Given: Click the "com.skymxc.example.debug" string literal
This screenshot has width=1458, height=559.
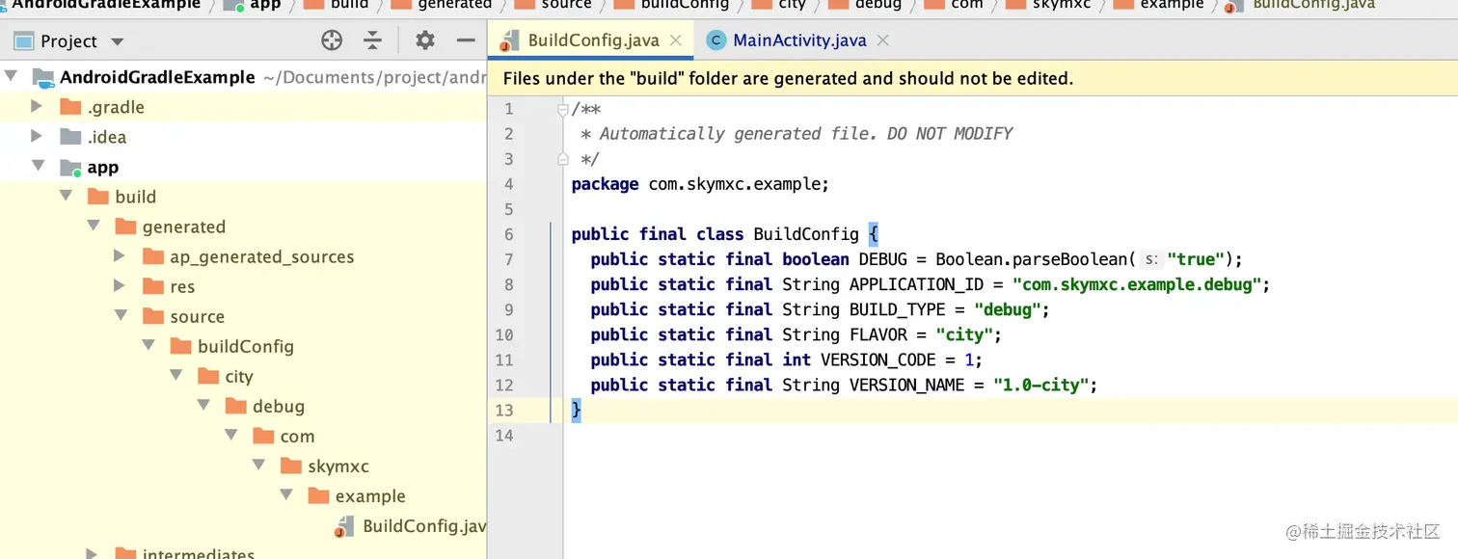Looking at the screenshot, I should pyautogui.click(x=1138, y=284).
